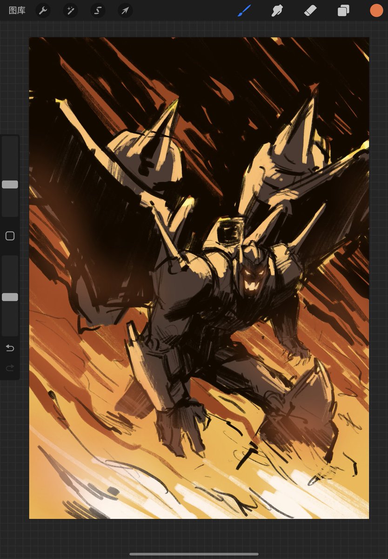Select the Smudge finger tool

278,10
